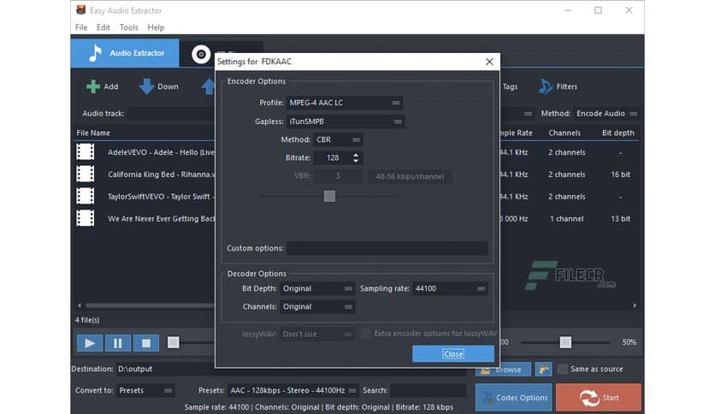This screenshot has width=715, height=414.
Task: Toggle Same as source checkbox
Action: click(563, 369)
